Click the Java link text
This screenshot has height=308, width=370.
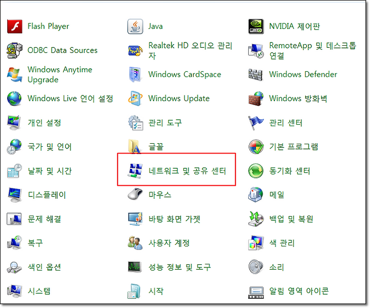156,26
